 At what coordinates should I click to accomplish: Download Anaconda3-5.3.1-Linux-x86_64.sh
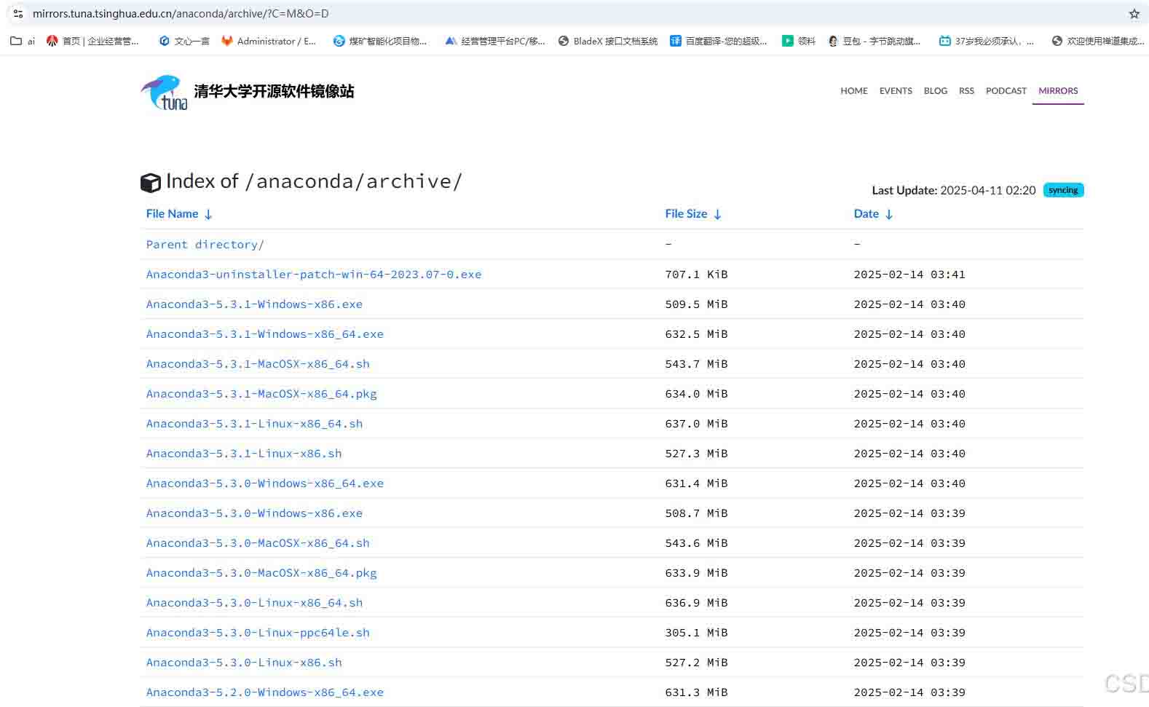(x=254, y=424)
